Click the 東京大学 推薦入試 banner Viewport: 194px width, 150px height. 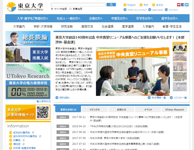(28, 55)
